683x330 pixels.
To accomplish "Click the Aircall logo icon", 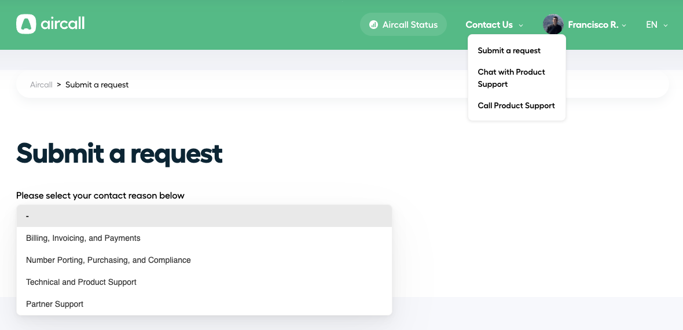I will pyautogui.click(x=26, y=24).
